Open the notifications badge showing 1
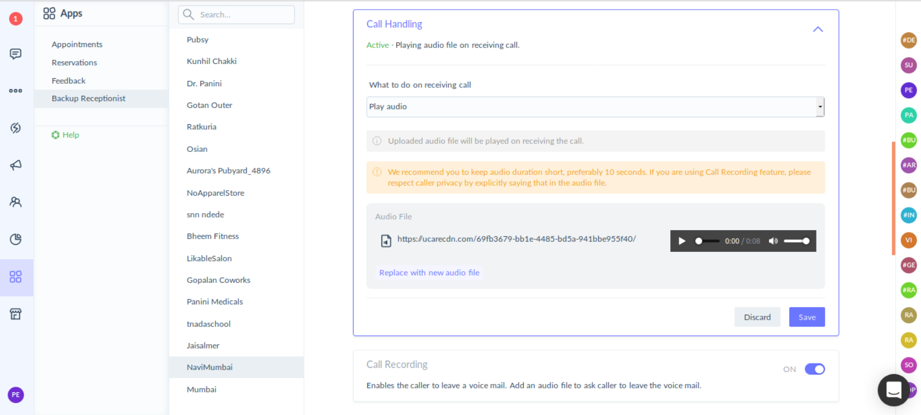Screen dimensions: 921x415 (16, 19)
